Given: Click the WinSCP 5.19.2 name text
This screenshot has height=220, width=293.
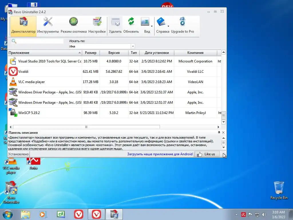Looking at the screenshot, I should pyautogui.click(x=29, y=113).
